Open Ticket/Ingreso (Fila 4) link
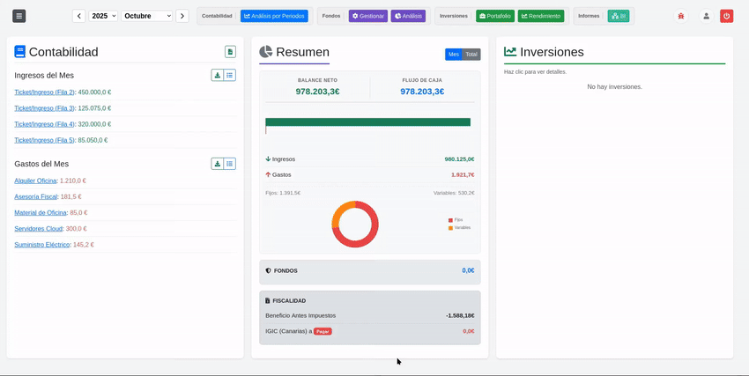Image resolution: width=749 pixels, height=376 pixels. point(44,124)
